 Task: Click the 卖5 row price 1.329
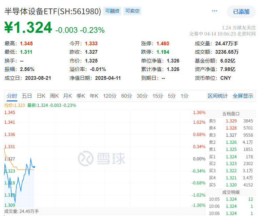click(231, 121)
